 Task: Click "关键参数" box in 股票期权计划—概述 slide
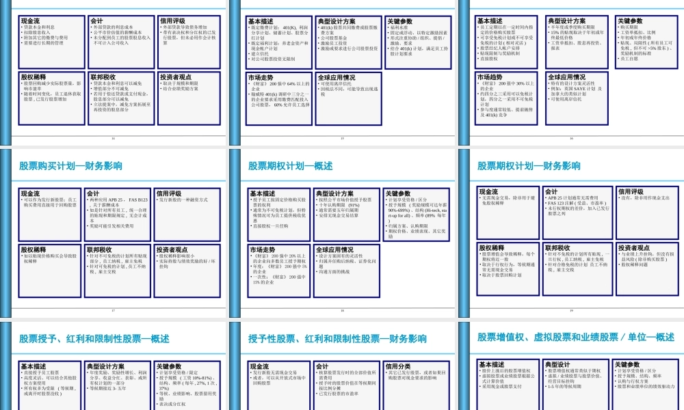416,215
